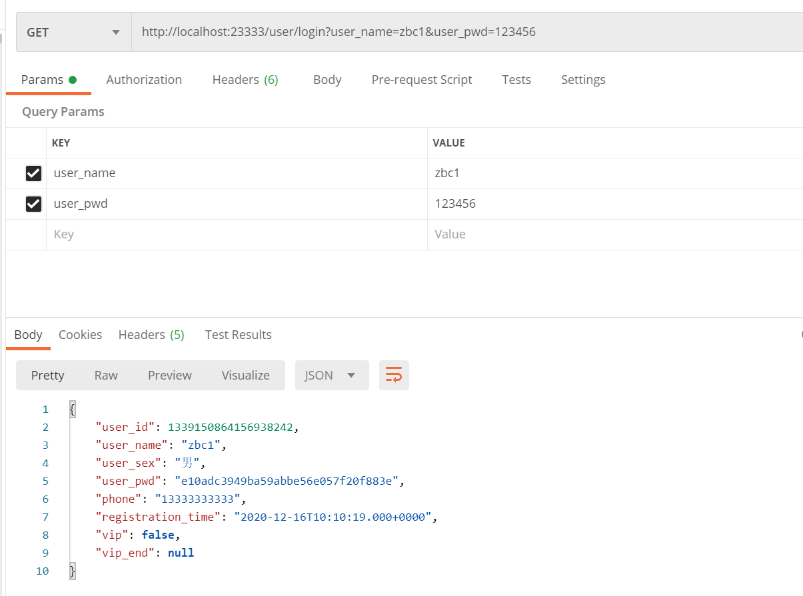Open the Test Results tab
803x596 pixels.
[x=238, y=335]
